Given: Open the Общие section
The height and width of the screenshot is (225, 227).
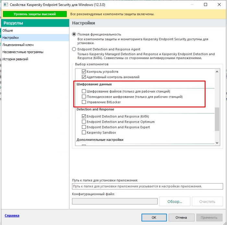Looking at the screenshot, I should [x=35, y=31].
